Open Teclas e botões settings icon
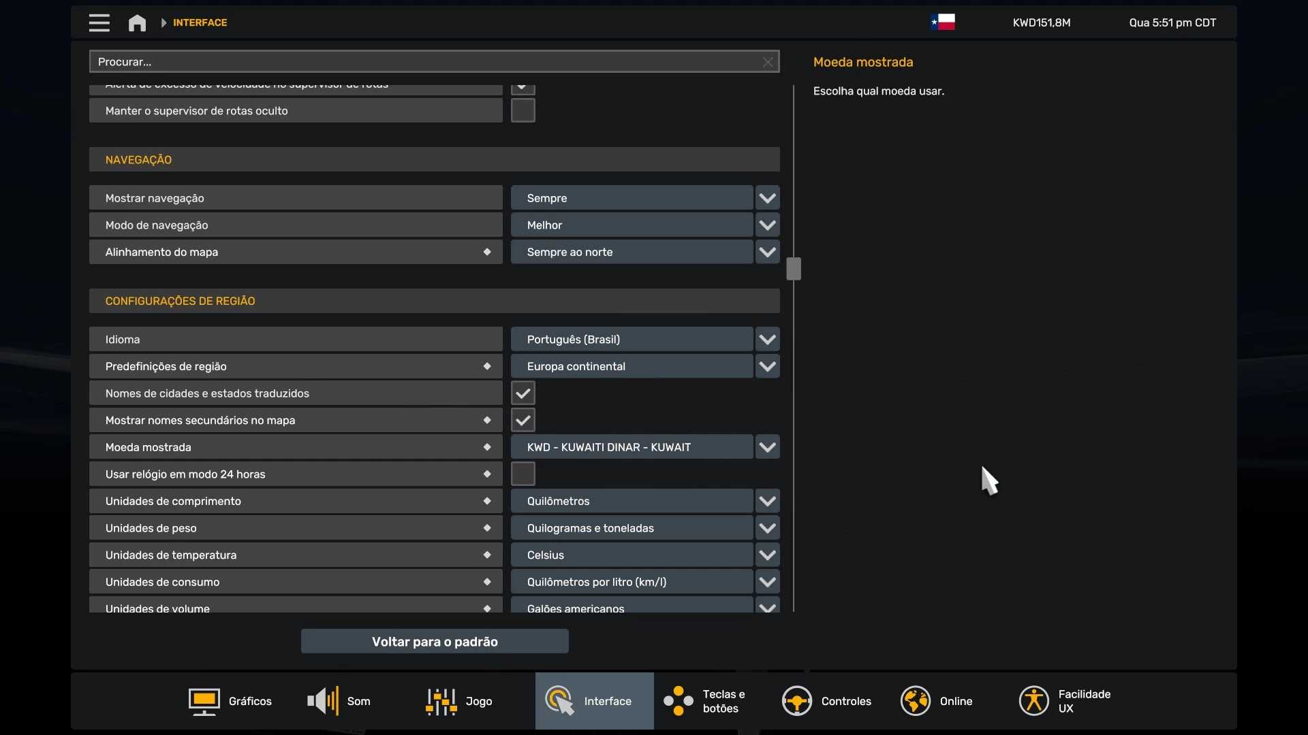Image resolution: width=1308 pixels, height=735 pixels. click(678, 701)
